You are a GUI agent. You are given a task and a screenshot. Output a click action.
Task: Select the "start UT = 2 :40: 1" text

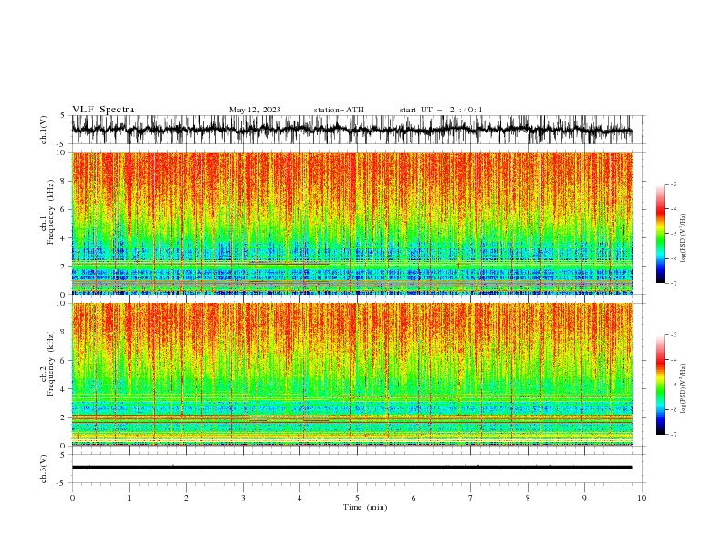tap(441, 110)
